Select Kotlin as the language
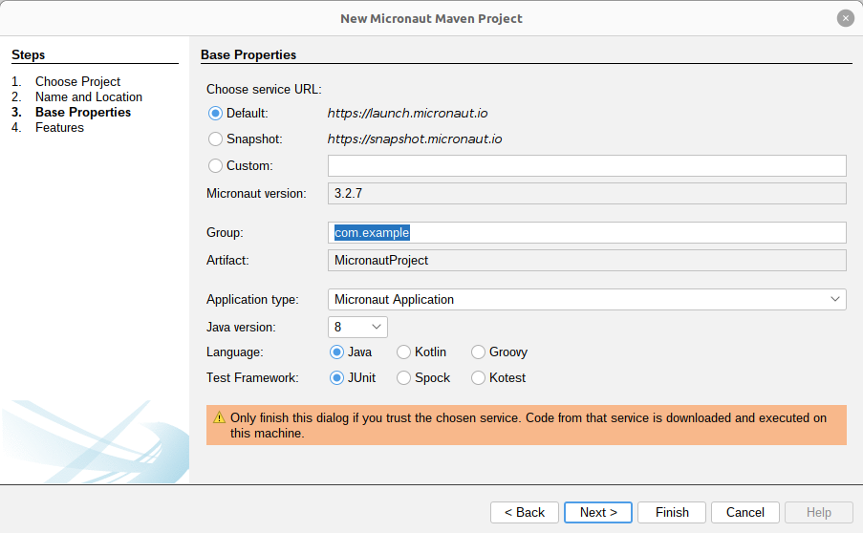The image size is (863, 533). tap(403, 352)
